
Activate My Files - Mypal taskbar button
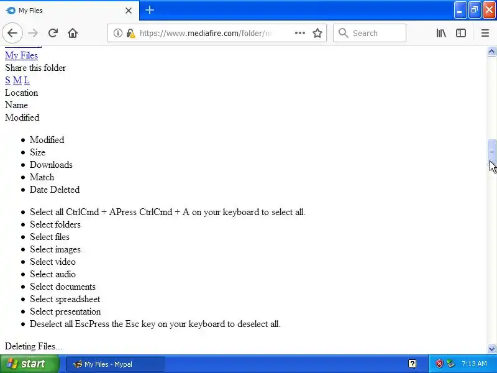click(116, 364)
